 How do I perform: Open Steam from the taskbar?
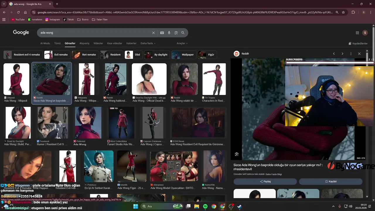[x=239, y=206]
